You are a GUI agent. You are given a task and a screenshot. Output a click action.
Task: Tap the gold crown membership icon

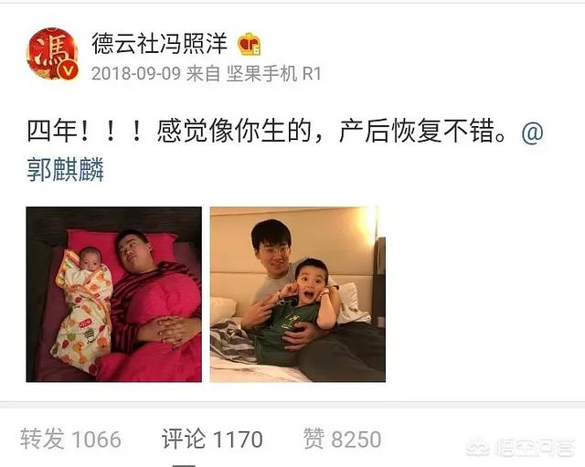point(250,45)
